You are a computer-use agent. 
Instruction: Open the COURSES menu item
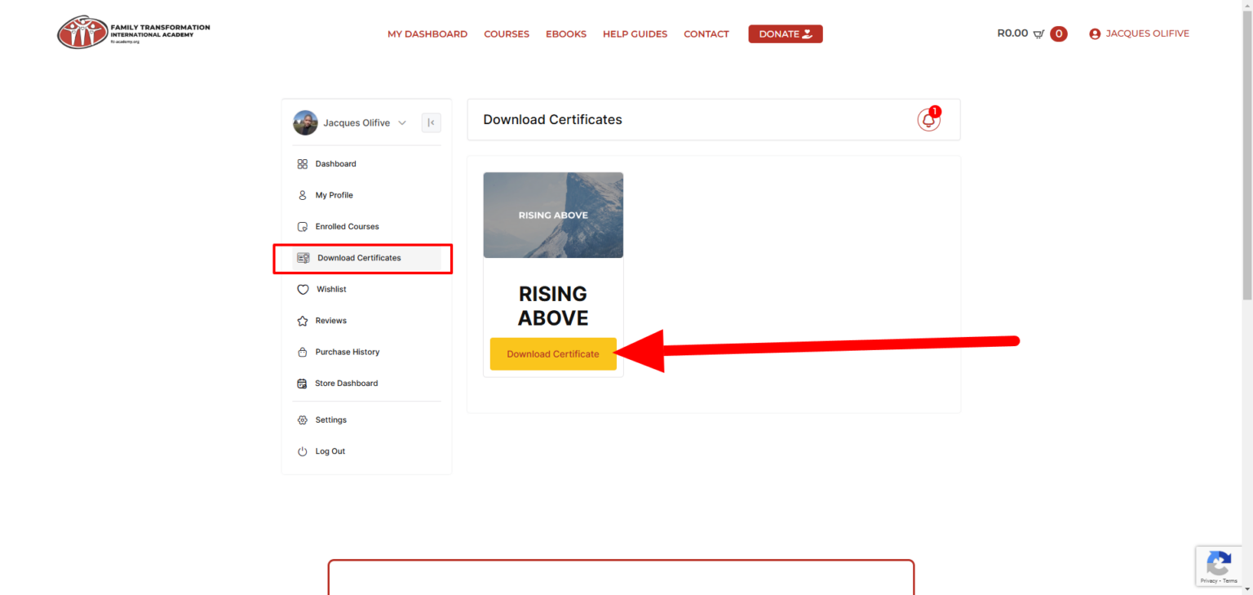pos(507,34)
